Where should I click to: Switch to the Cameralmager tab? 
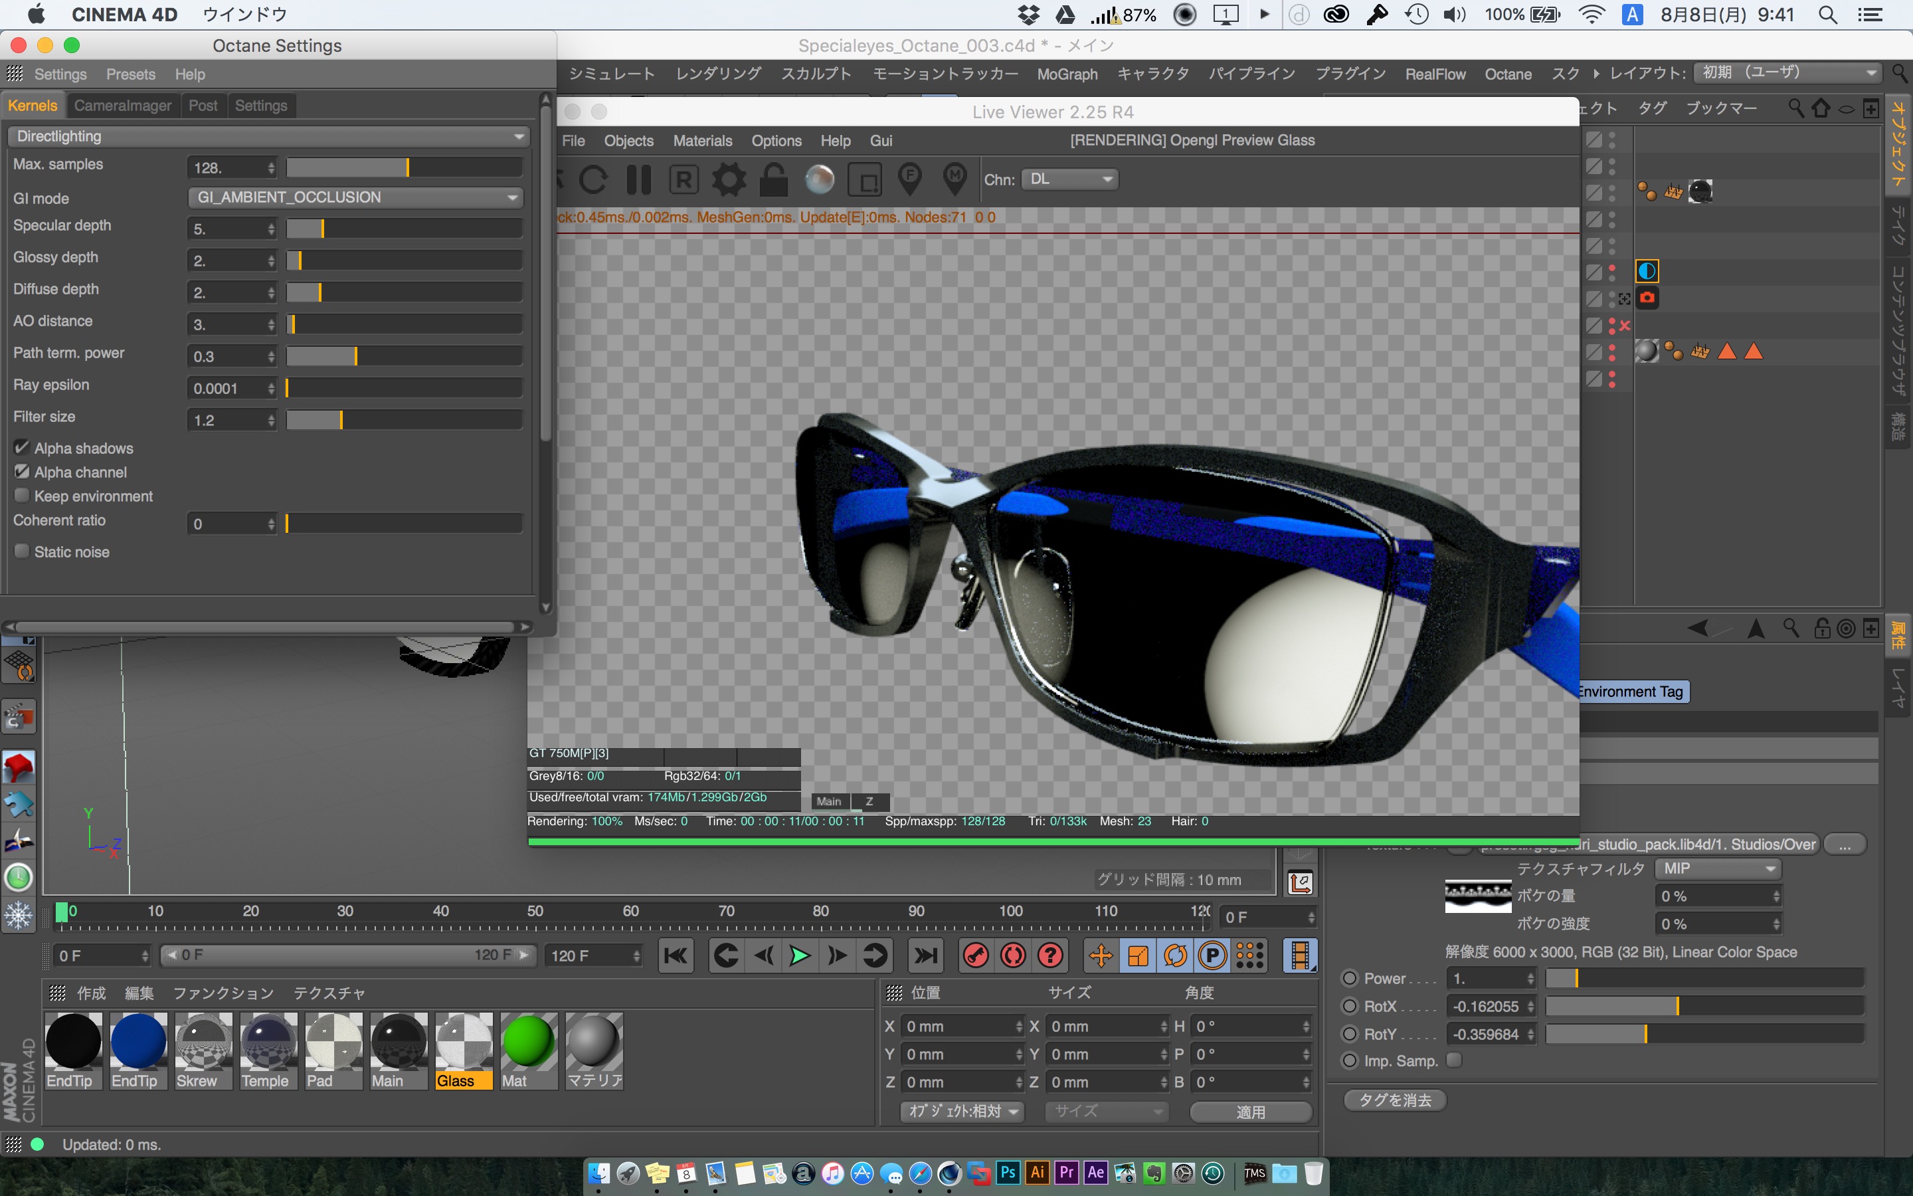[x=122, y=105]
